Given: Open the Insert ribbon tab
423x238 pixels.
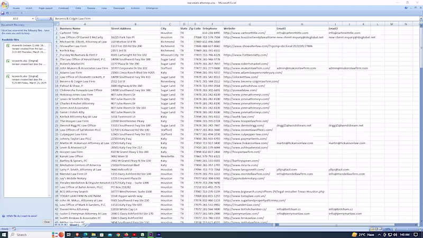Looking at the screenshot, I should tap(29, 8).
